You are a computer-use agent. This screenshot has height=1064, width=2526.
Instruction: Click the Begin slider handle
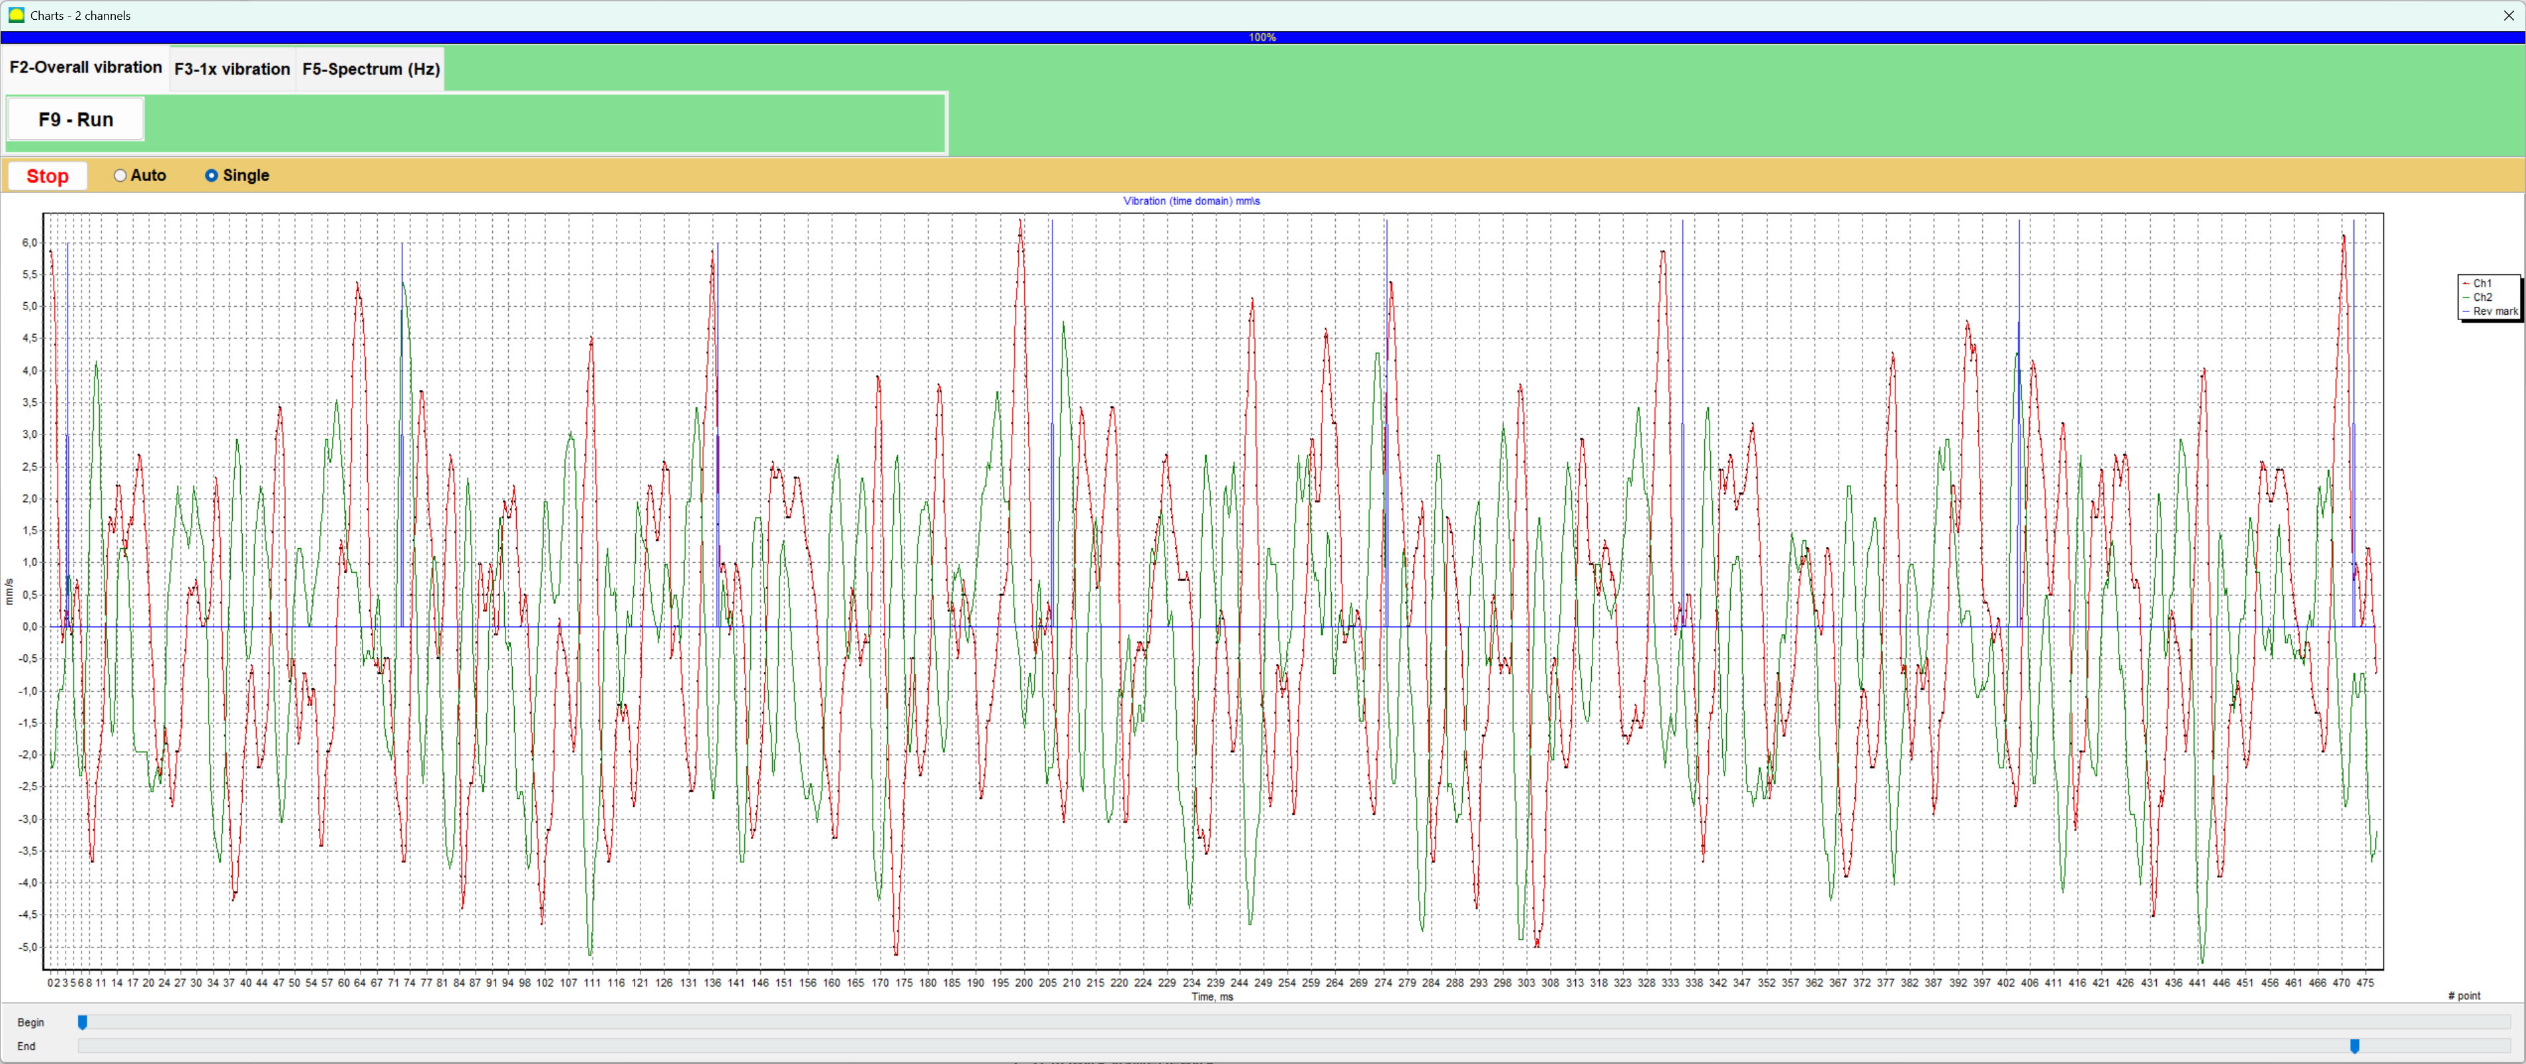[82, 1022]
